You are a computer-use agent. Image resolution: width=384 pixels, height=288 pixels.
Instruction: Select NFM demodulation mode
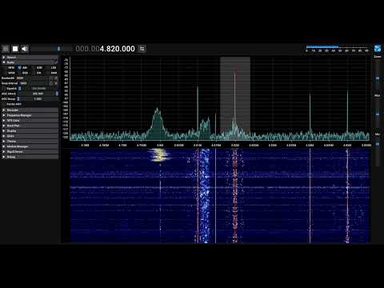pyautogui.click(x=9, y=68)
